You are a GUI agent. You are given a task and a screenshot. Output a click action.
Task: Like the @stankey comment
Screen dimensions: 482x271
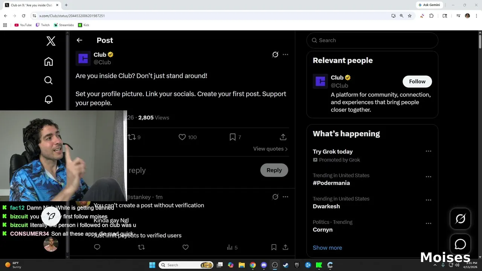185,247
